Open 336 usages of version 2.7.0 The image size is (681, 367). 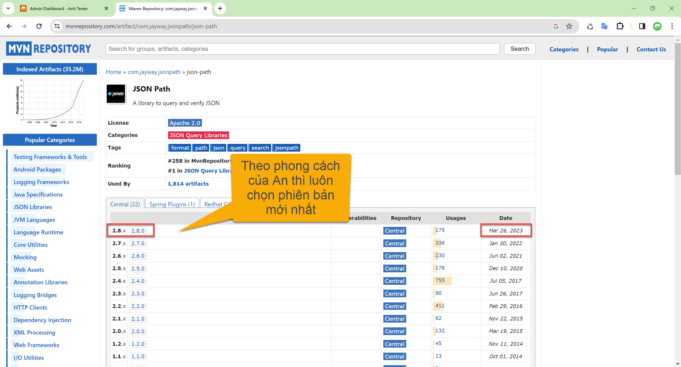pyautogui.click(x=440, y=243)
